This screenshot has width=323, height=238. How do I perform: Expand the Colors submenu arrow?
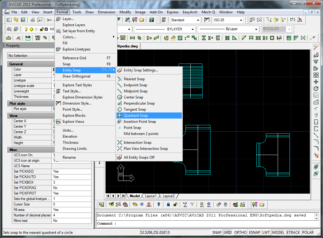point(113,37)
